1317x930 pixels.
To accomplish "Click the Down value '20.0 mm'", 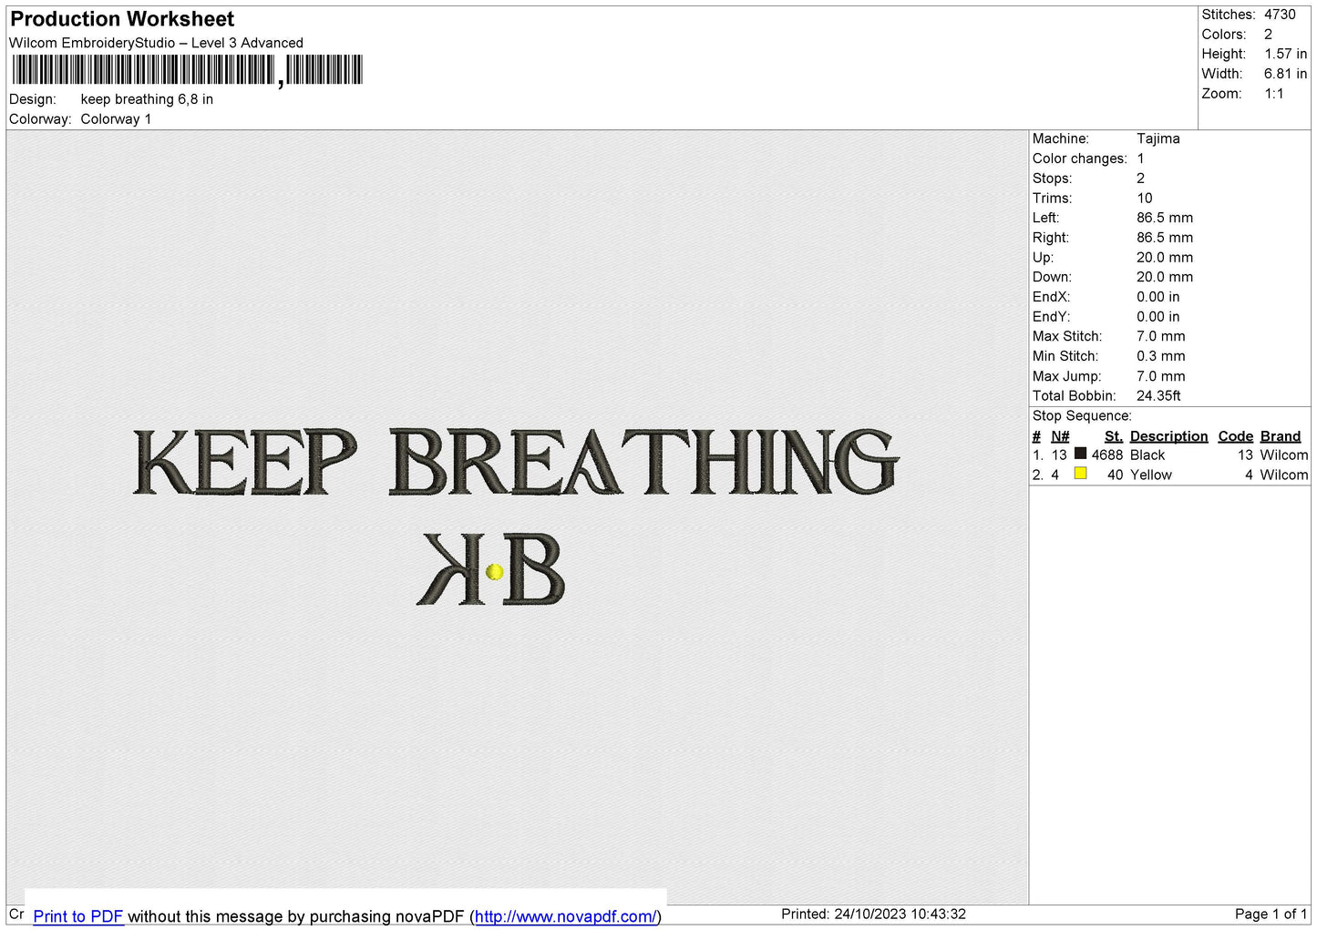I will tap(1164, 277).
